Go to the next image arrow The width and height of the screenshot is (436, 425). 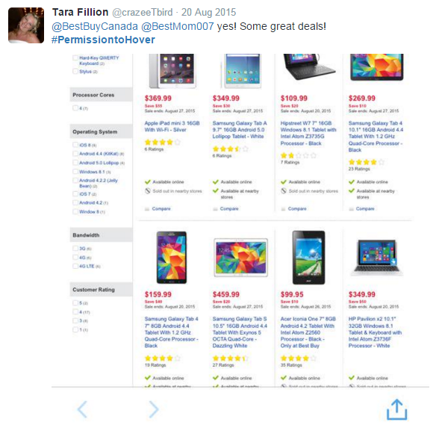(154, 409)
